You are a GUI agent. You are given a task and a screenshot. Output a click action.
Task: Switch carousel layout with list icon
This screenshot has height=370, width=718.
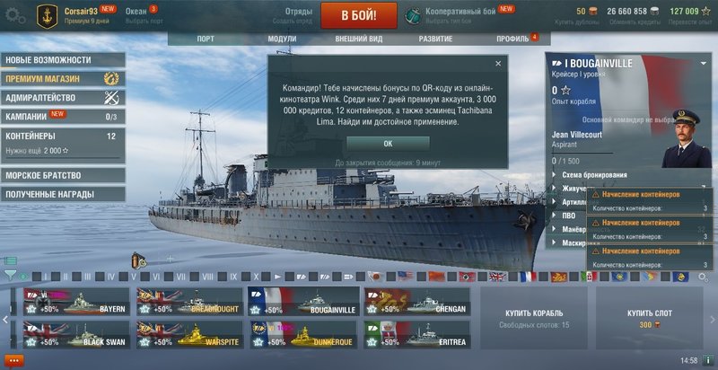point(10,260)
